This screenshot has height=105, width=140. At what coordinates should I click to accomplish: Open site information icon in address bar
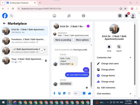[19, 9]
